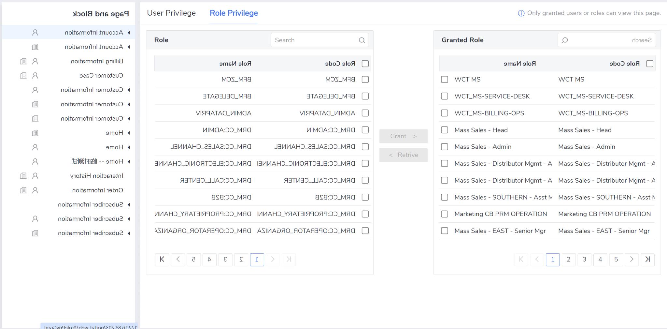Go to the next page of the Granted Role list
The image size is (667, 329).
632,260
